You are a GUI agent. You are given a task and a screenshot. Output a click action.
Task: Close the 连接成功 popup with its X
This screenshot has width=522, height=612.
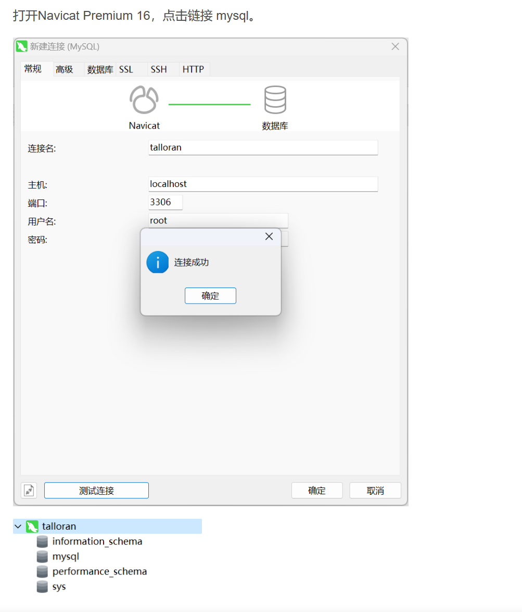(269, 236)
